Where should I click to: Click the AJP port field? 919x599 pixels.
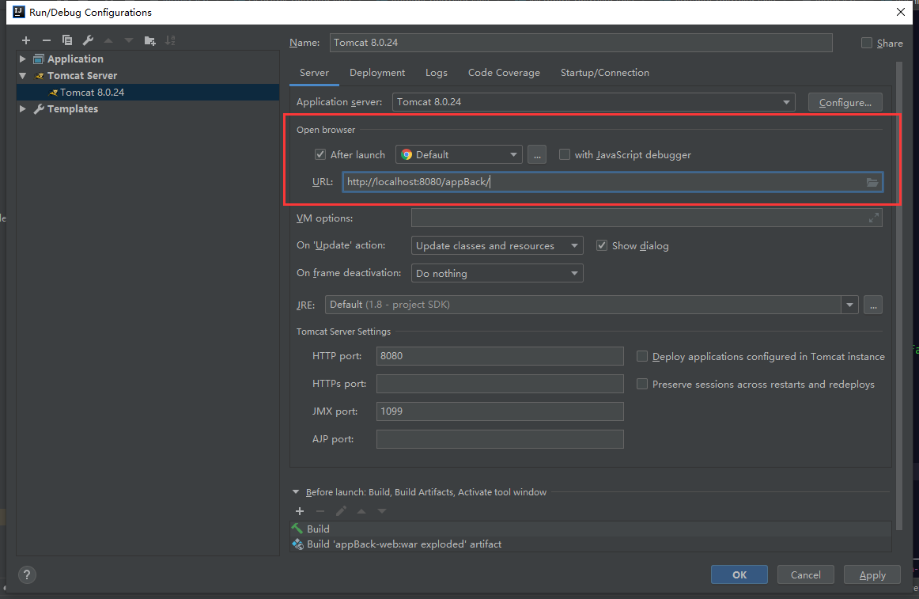tap(500, 439)
